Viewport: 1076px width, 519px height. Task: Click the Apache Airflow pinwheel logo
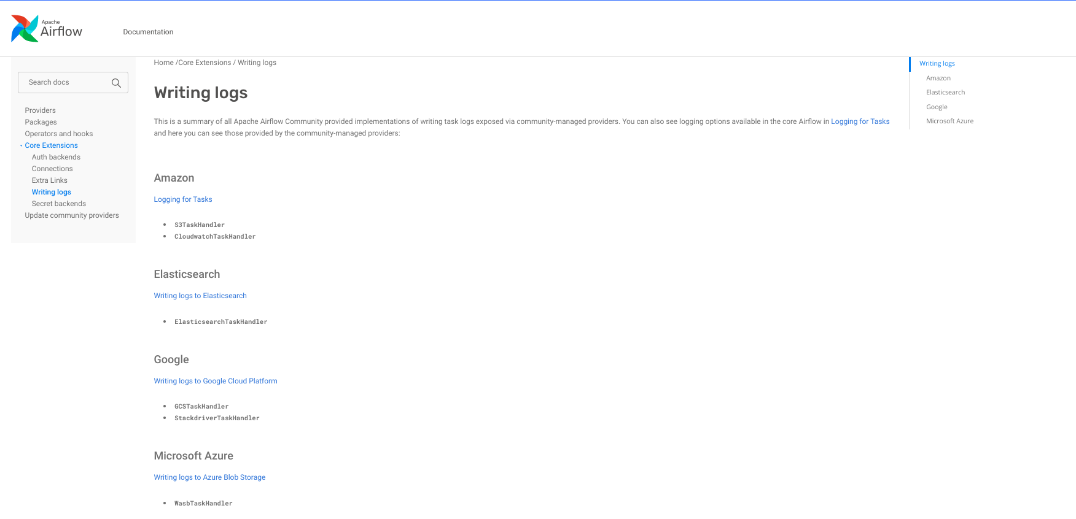(x=25, y=29)
